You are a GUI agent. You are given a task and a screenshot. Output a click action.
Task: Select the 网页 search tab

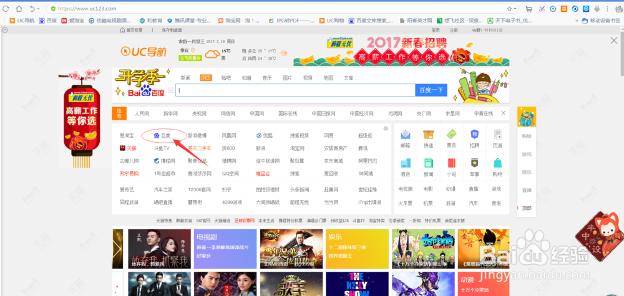click(206, 78)
